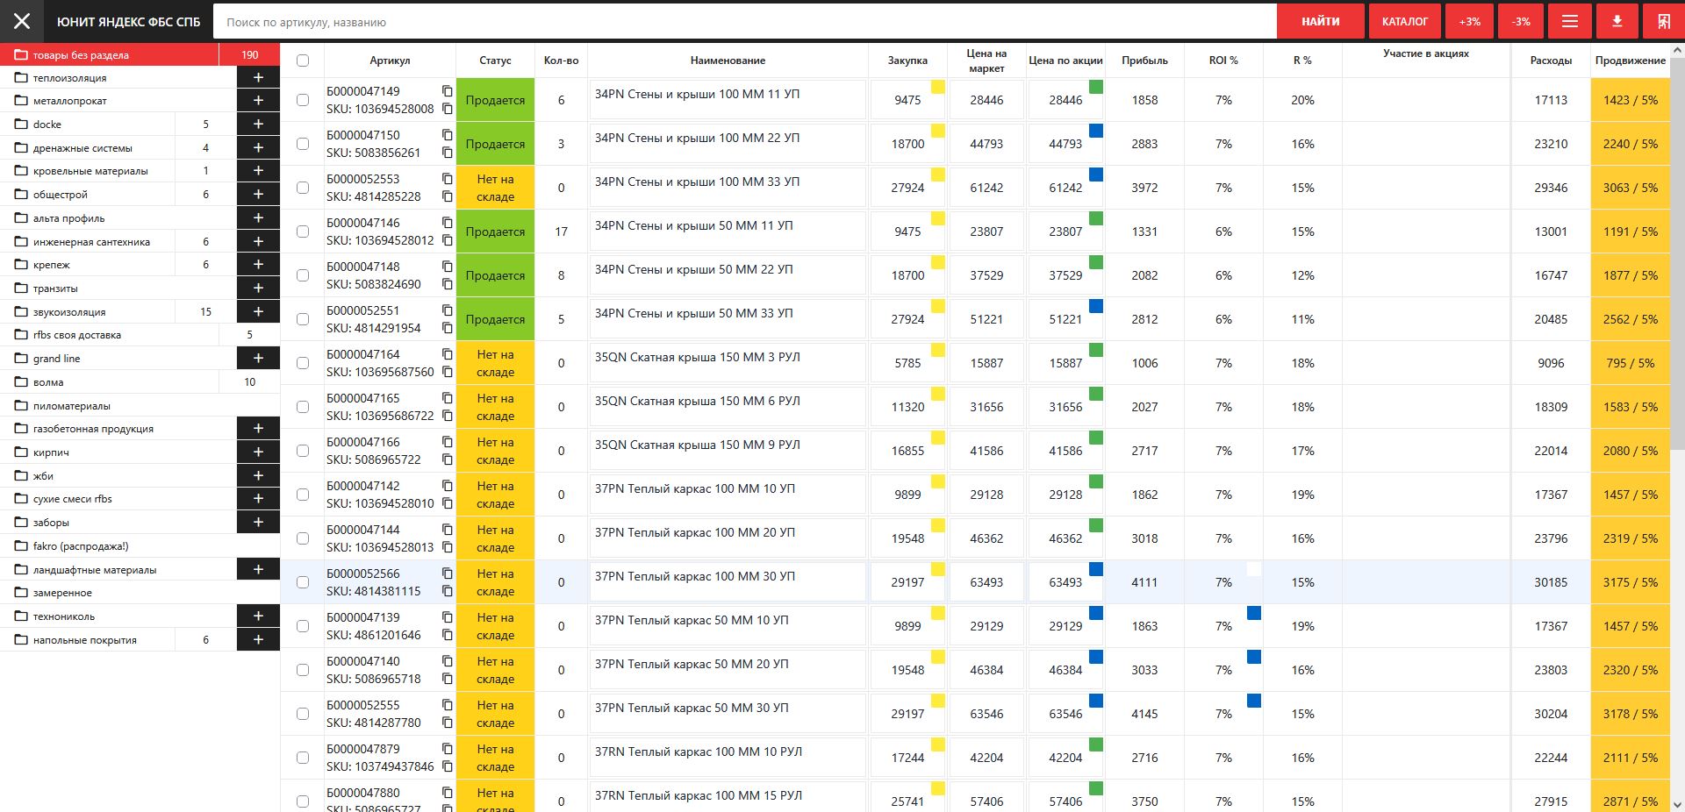The image size is (1685, 812).
Task: Click the -3% price button
Action: click(x=1521, y=22)
